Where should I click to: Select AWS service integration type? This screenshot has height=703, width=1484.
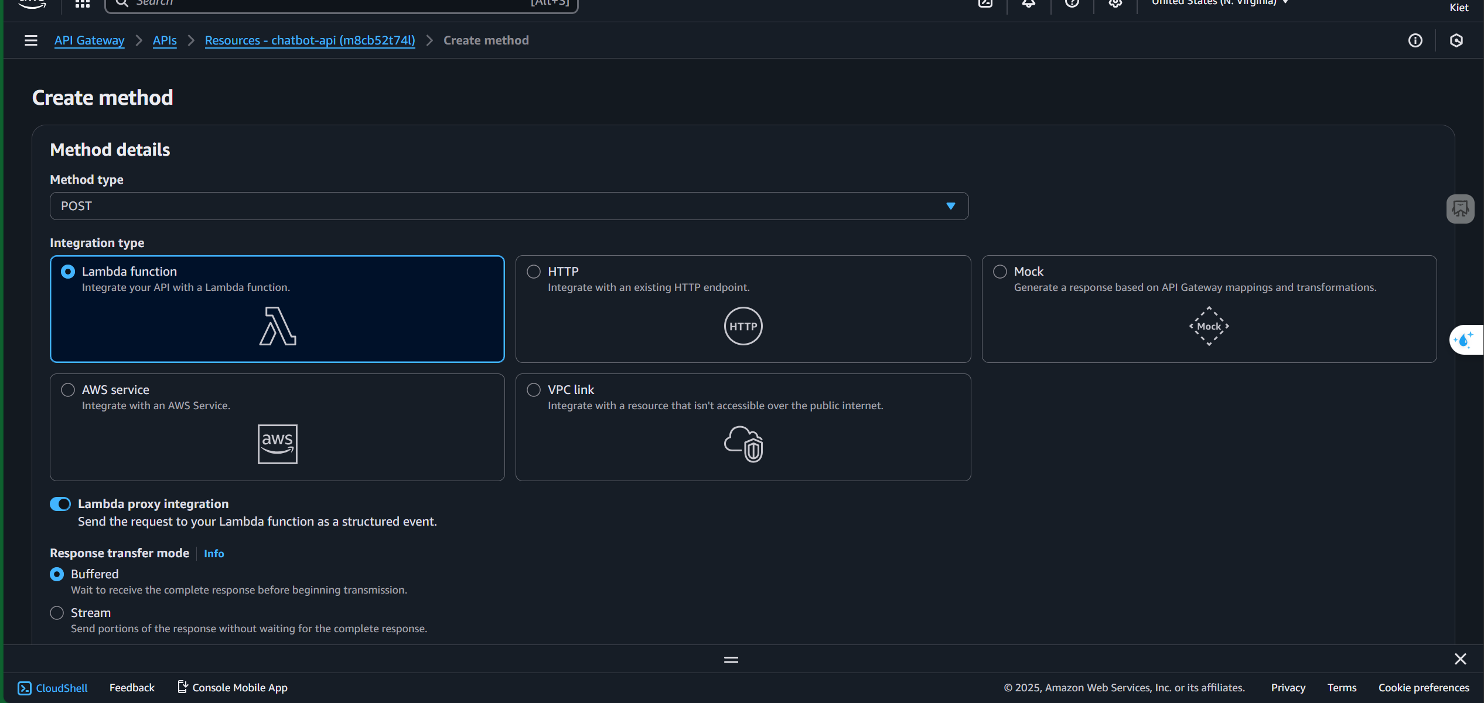pyautogui.click(x=68, y=390)
